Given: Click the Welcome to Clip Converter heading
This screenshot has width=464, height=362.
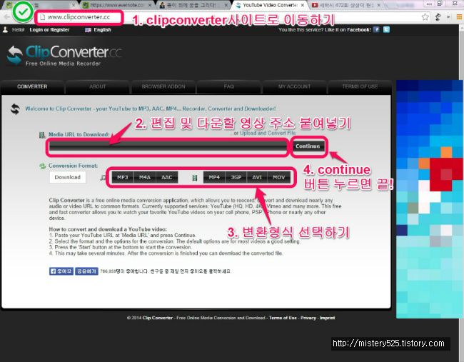Looking at the screenshot, I should pos(151,109).
